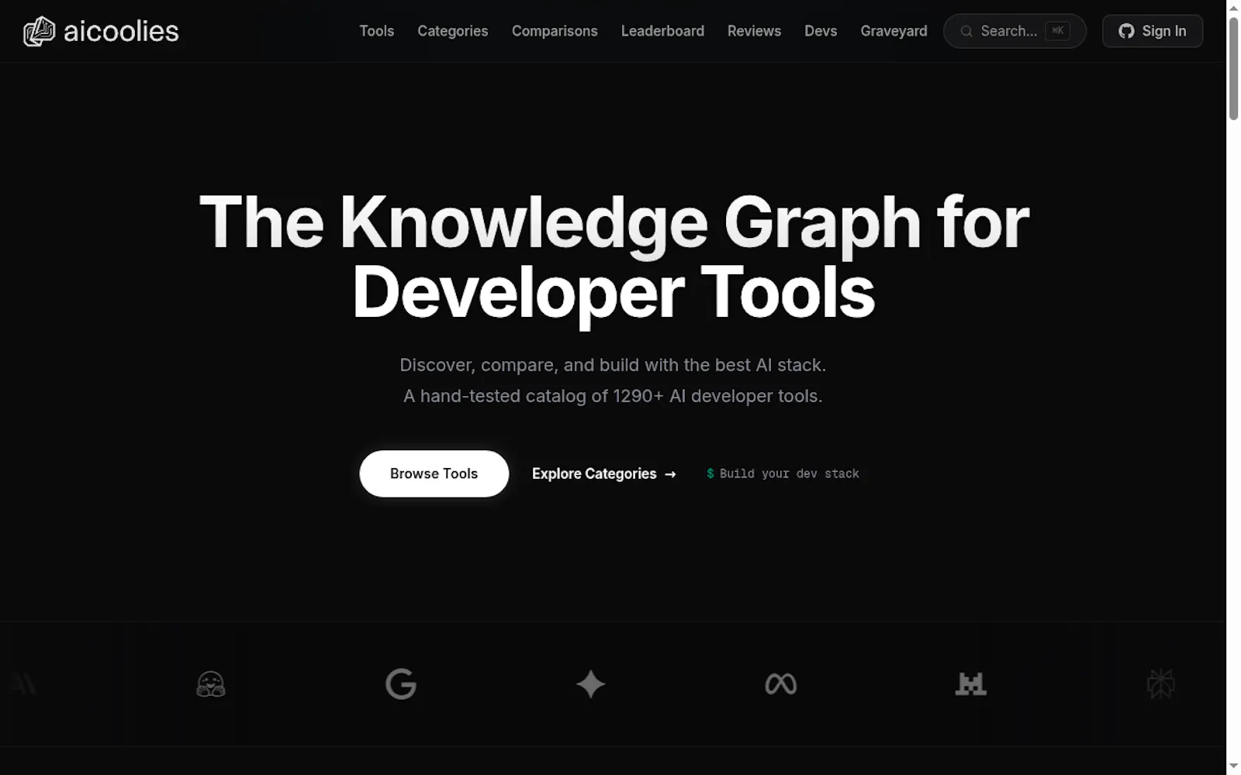Screen dimensions: 1241x775
Task: Click the '1290+ AI developer tools' text
Action: pos(717,396)
